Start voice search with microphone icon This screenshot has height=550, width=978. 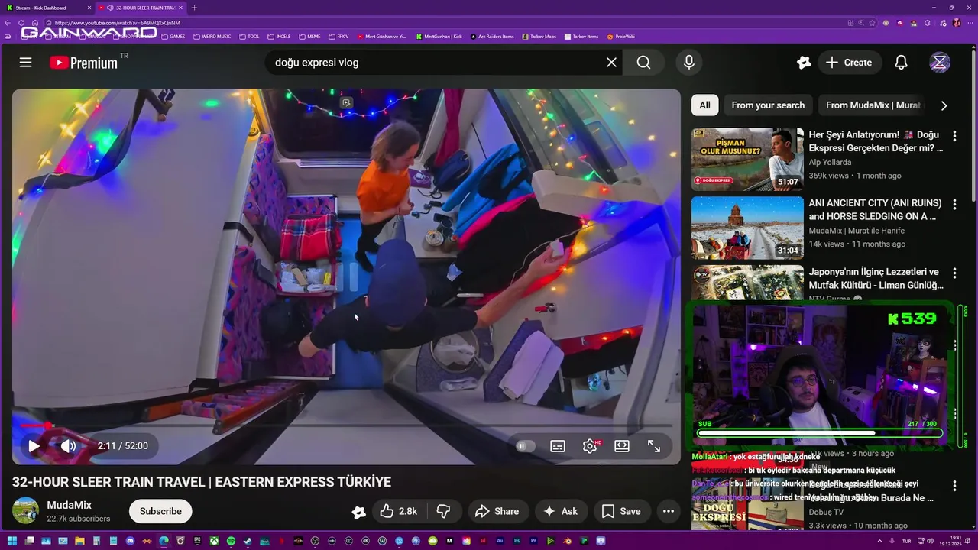(x=689, y=63)
